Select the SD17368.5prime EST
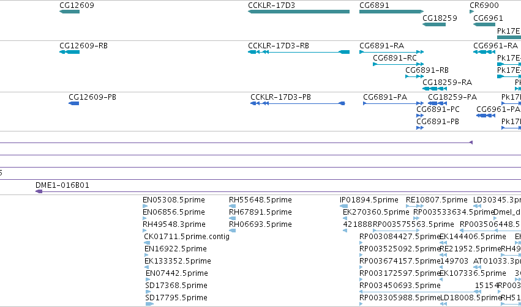Image resolution: width=521 pixels, height=307 pixels. click(176, 286)
